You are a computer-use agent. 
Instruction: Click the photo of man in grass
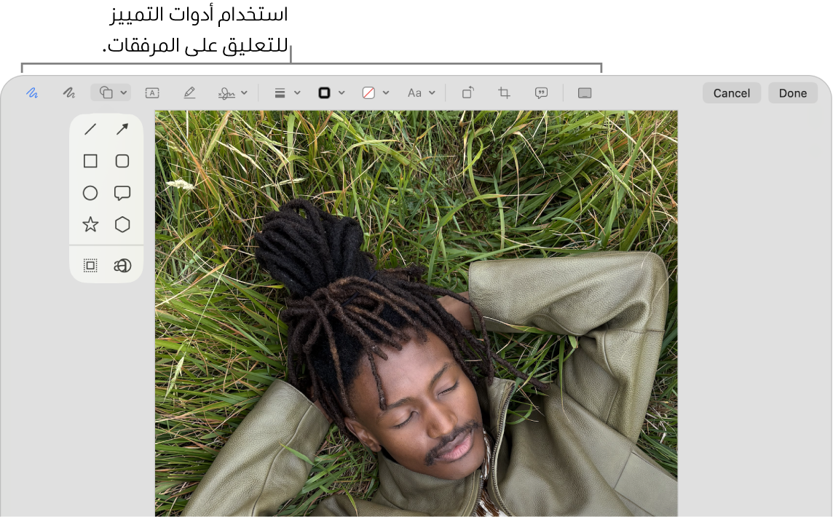(416, 314)
